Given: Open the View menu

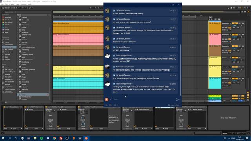Looking at the screenshot, I should [17, 4].
